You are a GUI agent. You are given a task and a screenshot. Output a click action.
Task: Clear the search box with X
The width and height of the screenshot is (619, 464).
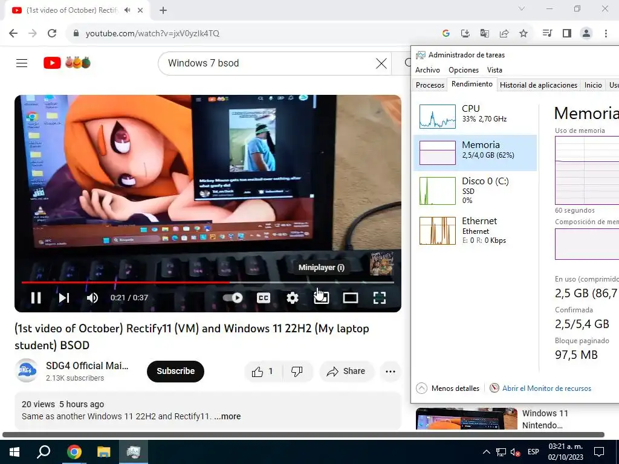pos(381,63)
